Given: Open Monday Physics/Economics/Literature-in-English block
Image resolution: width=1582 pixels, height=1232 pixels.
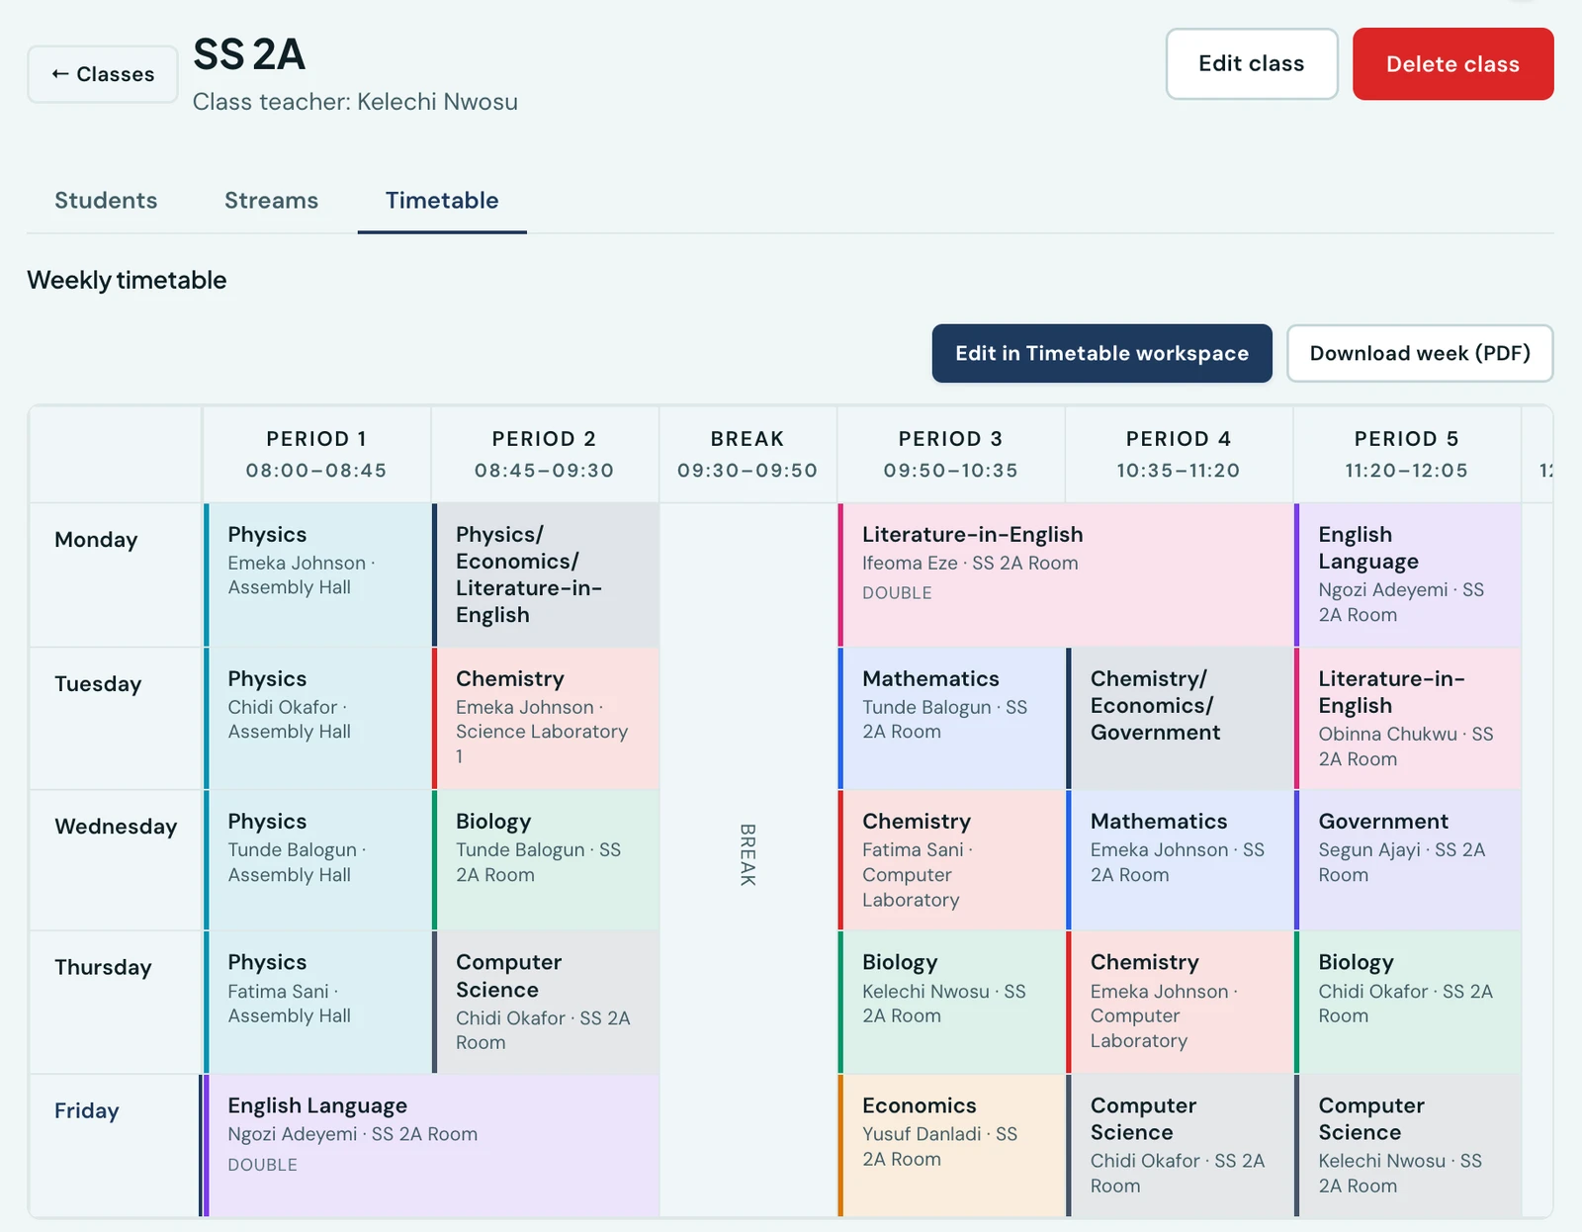Looking at the screenshot, I should 546,574.
